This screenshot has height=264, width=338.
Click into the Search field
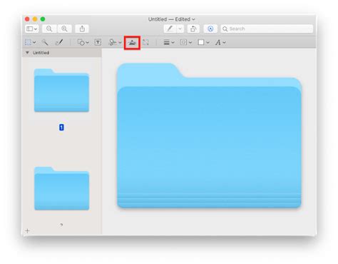pyautogui.click(x=267, y=29)
